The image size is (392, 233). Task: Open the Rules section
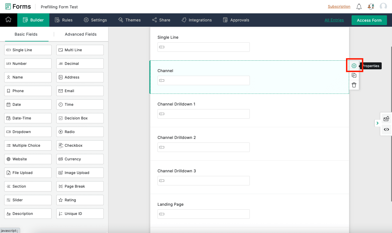tap(64, 20)
